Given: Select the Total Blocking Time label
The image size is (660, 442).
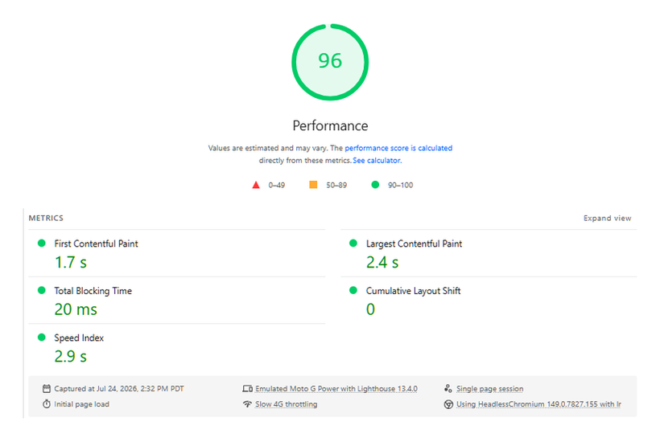Looking at the screenshot, I should click(x=93, y=291).
